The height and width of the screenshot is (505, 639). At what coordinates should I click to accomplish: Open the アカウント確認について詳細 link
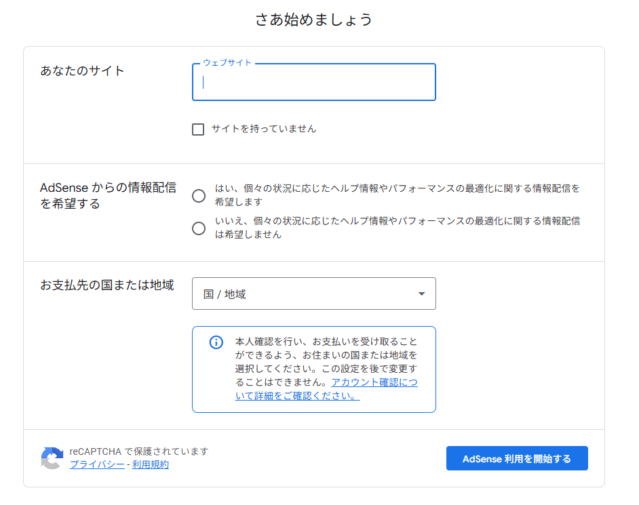coord(326,389)
